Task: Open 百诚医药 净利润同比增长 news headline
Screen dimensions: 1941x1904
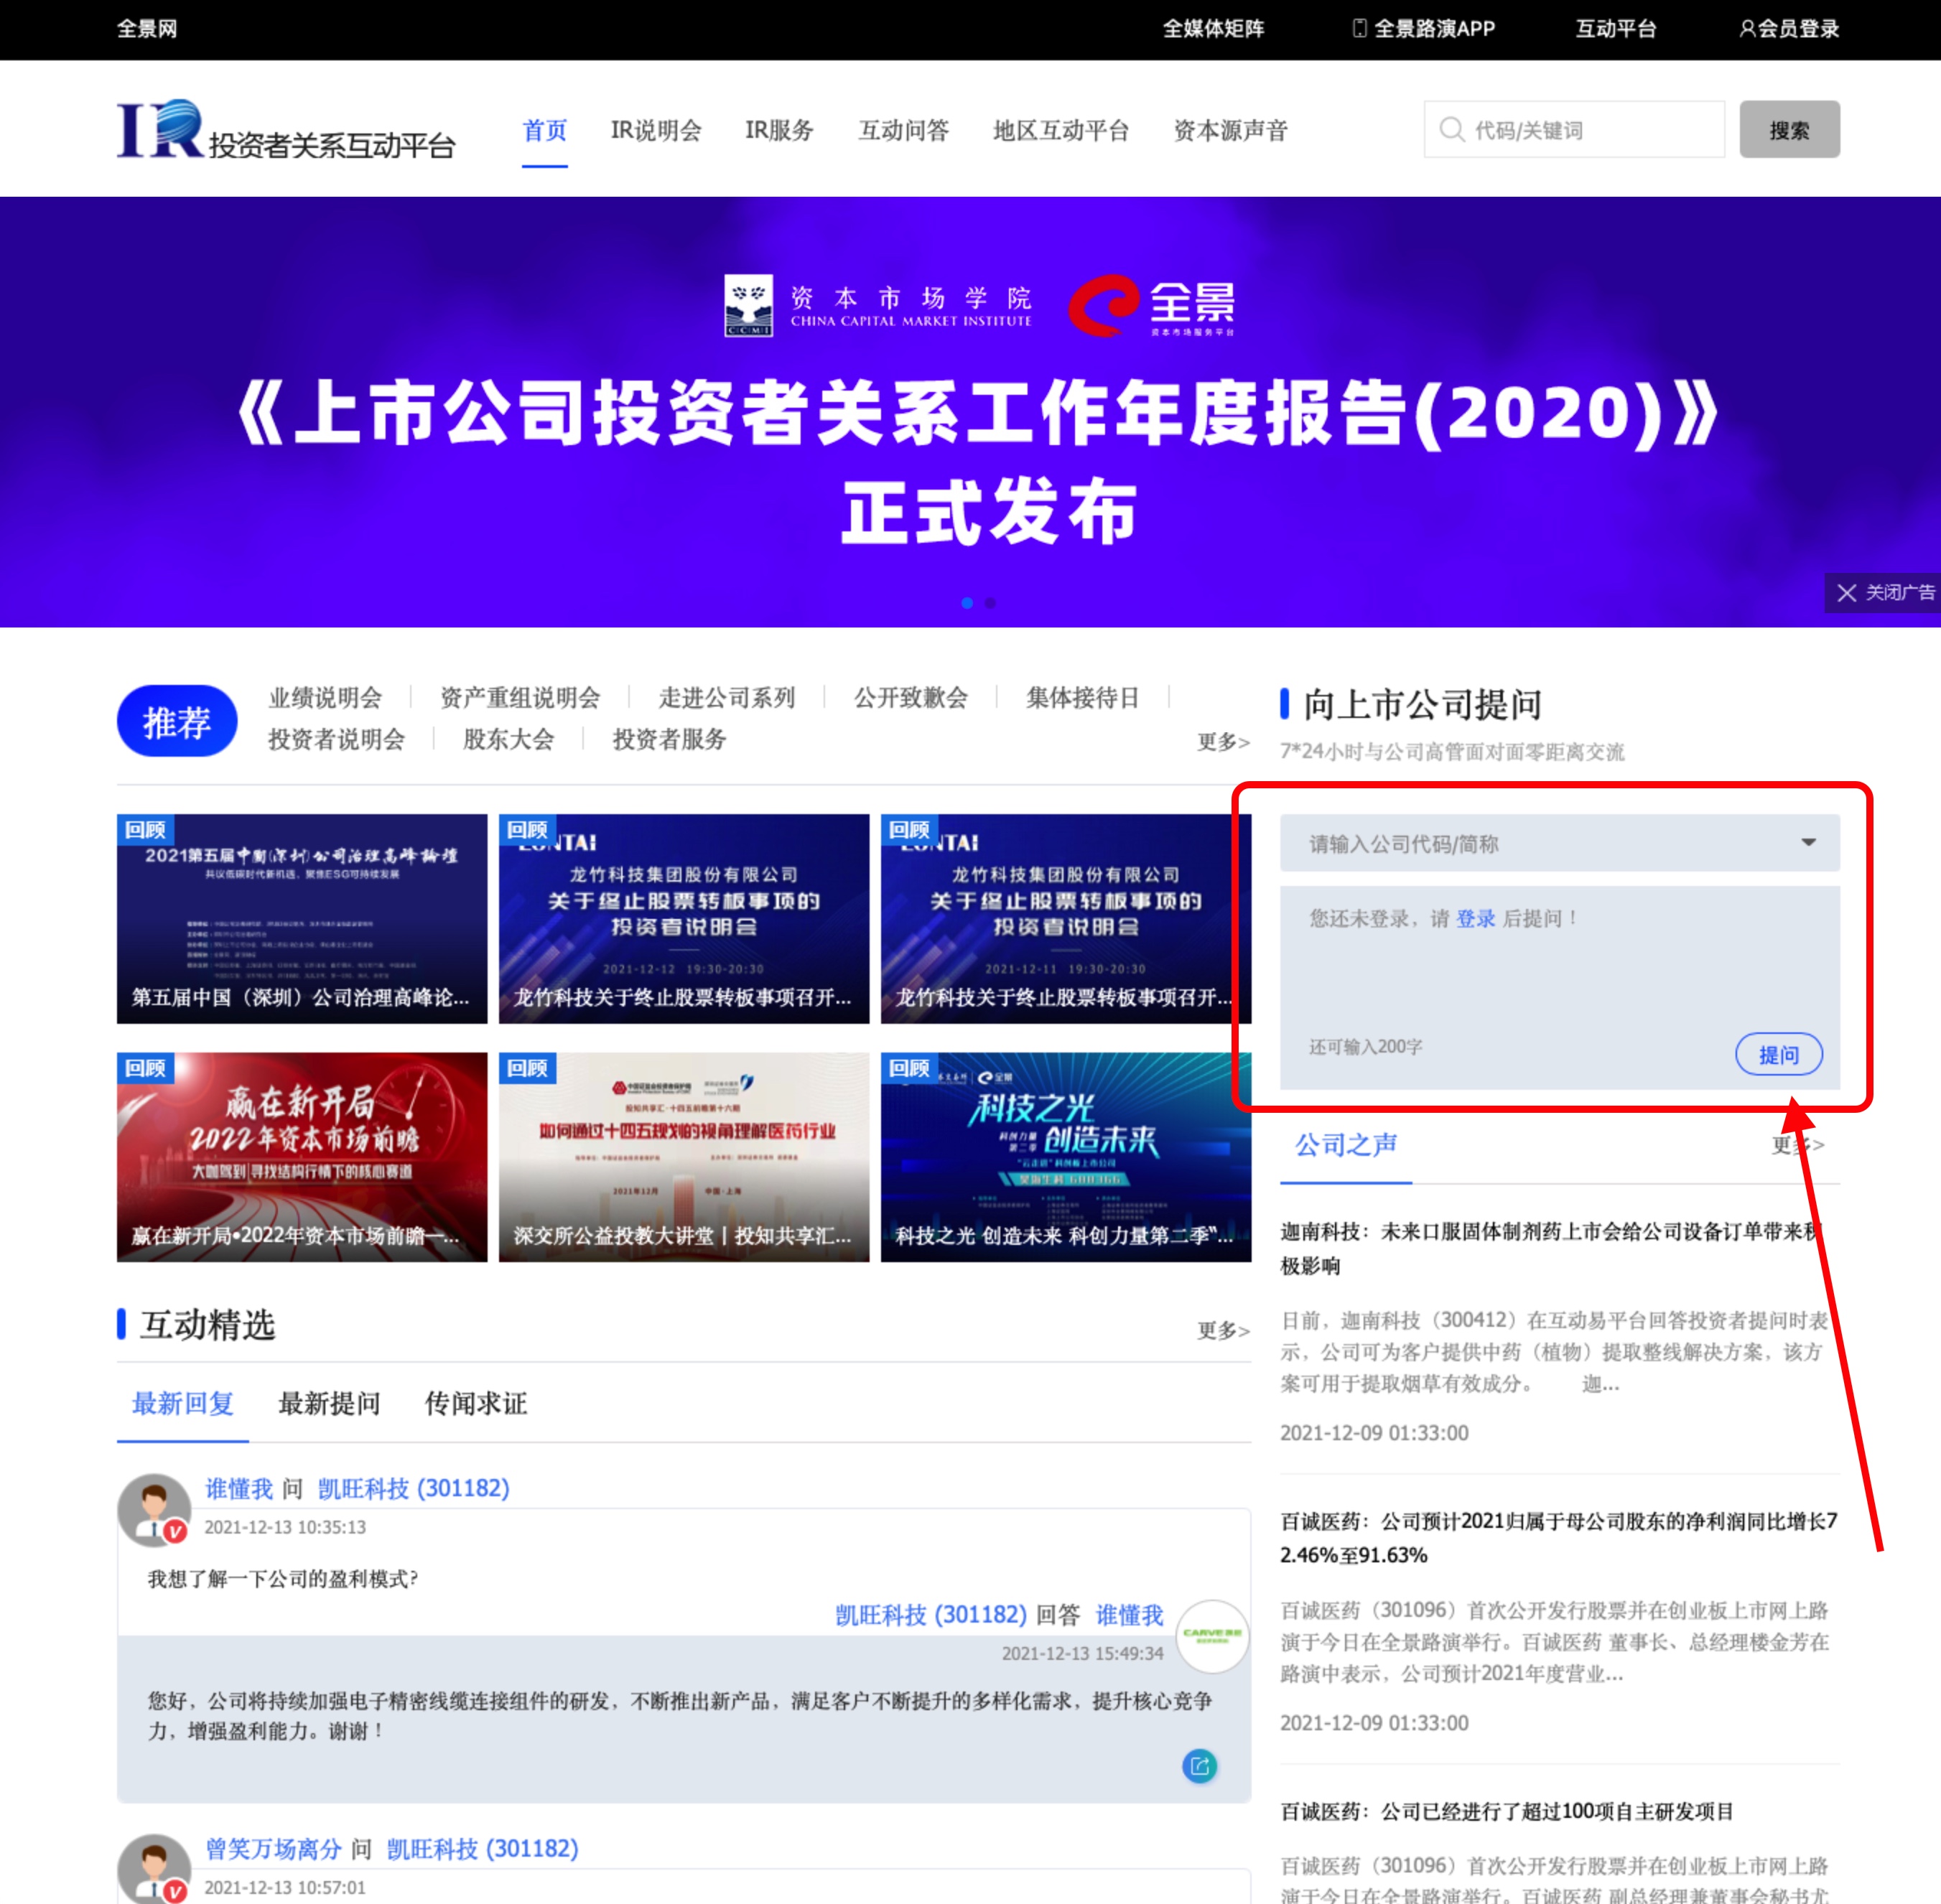Action: click(1559, 1538)
